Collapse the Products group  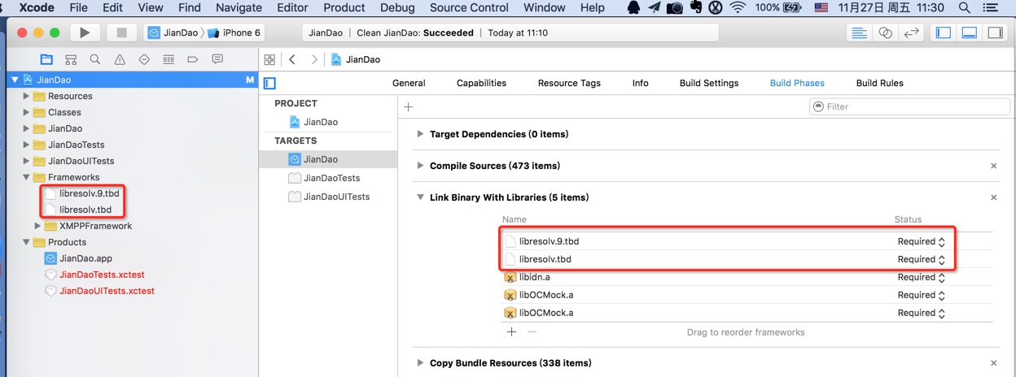pyautogui.click(x=26, y=242)
